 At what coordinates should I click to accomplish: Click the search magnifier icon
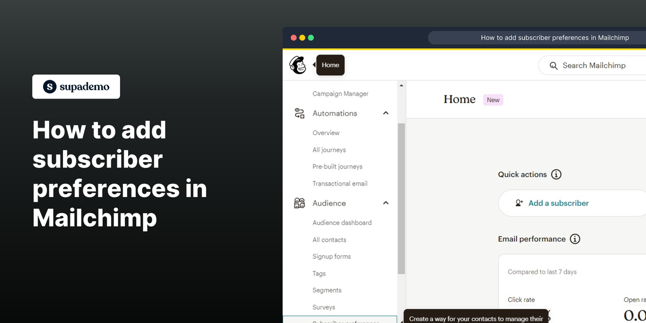(553, 65)
